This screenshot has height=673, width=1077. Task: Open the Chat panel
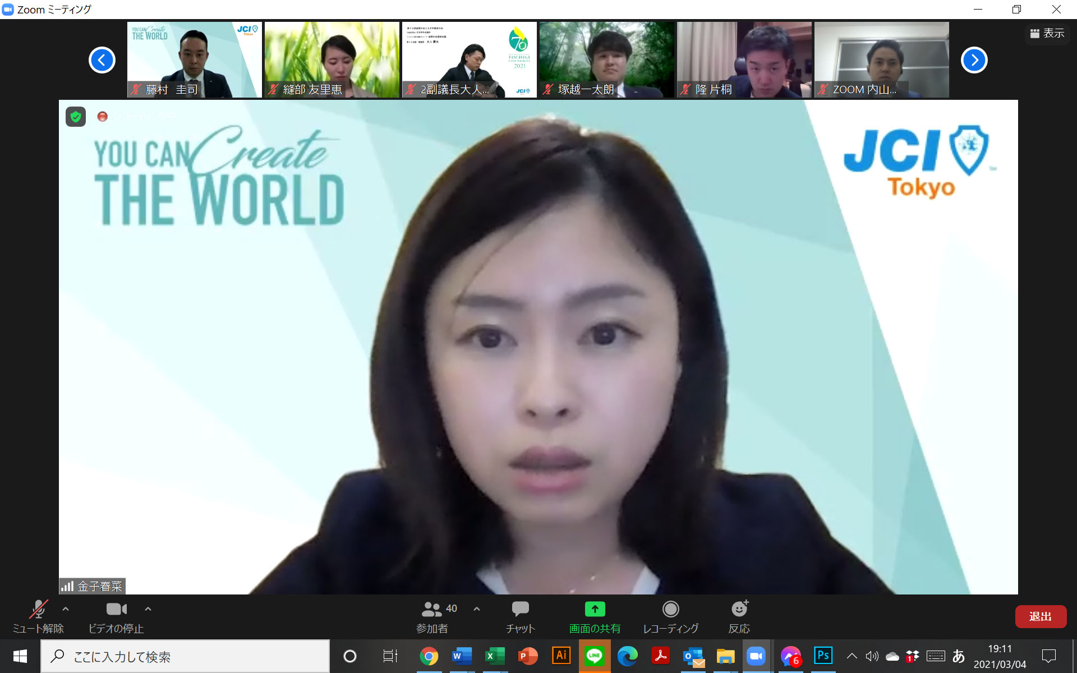520,616
